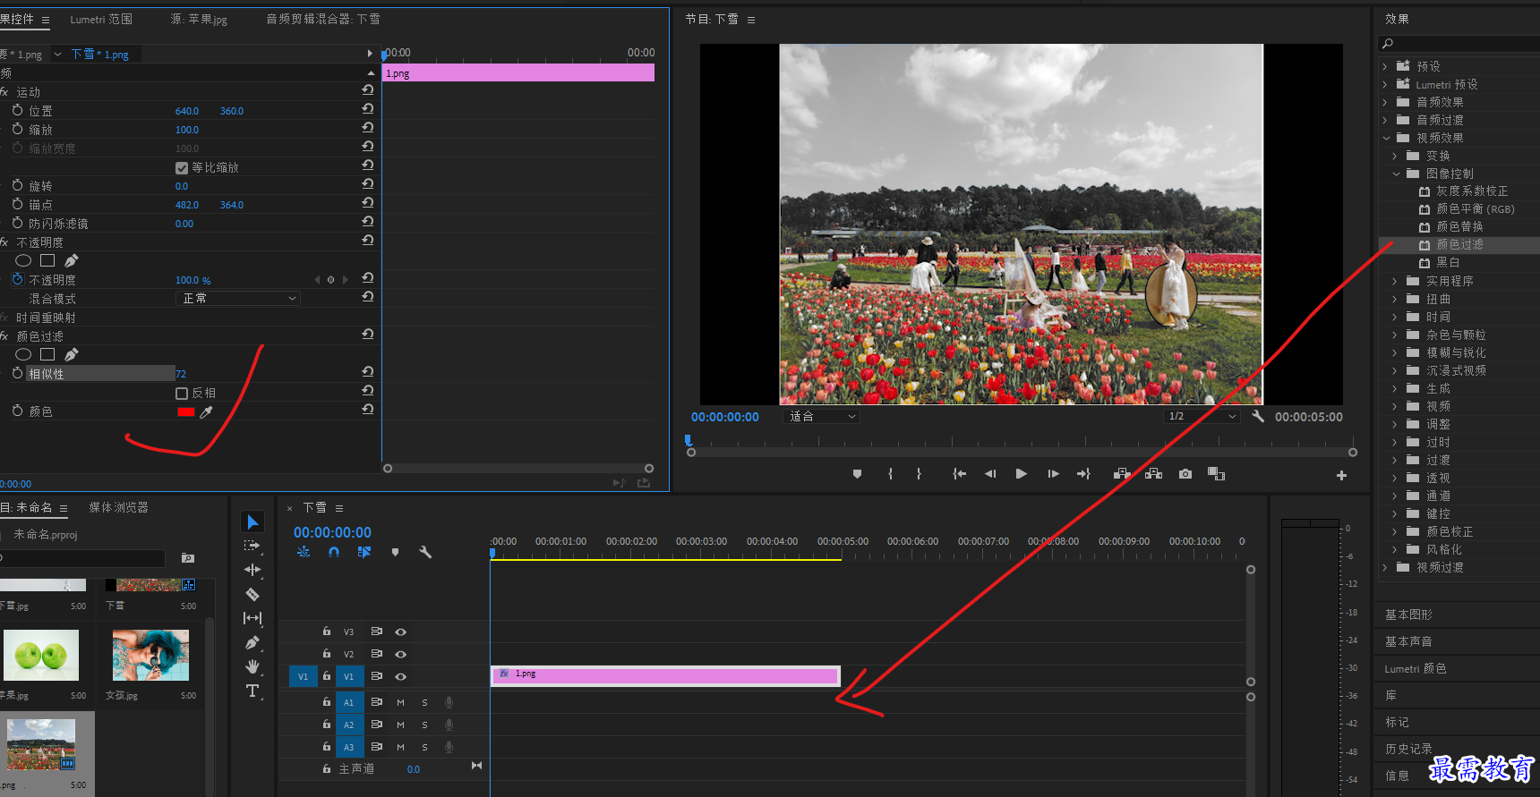Create pen mask under Opacity
The width and height of the screenshot is (1540, 797).
point(72,260)
